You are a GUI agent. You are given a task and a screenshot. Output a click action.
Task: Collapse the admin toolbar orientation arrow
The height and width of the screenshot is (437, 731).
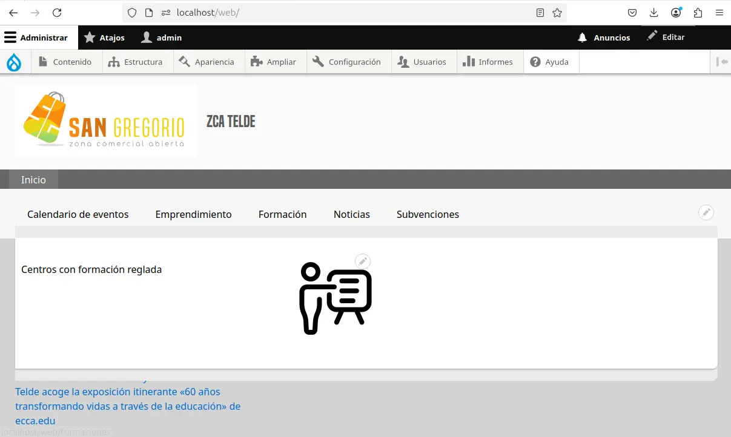pos(721,61)
